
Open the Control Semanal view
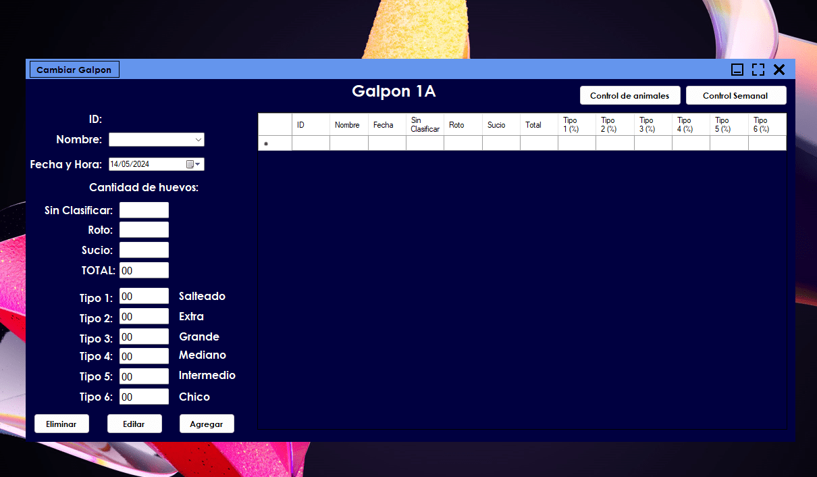pyautogui.click(x=735, y=95)
